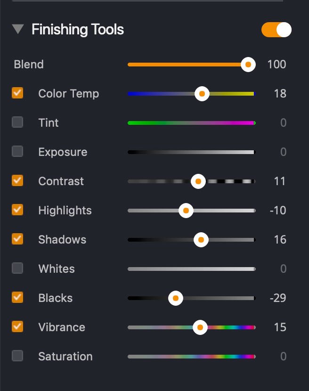
Task: Click the Finishing Tools heading text
Action: (x=78, y=30)
